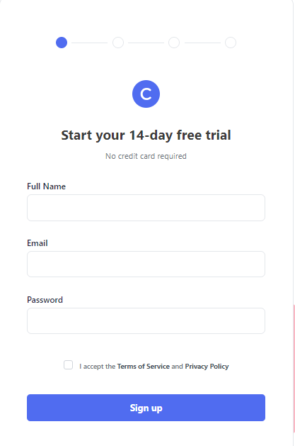Open the Terms of Service link
The height and width of the screenshot is (446, 295).
(x=143, y=367)
